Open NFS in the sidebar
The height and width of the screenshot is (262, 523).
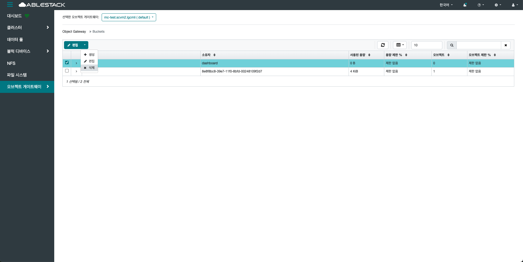point(27,63)
